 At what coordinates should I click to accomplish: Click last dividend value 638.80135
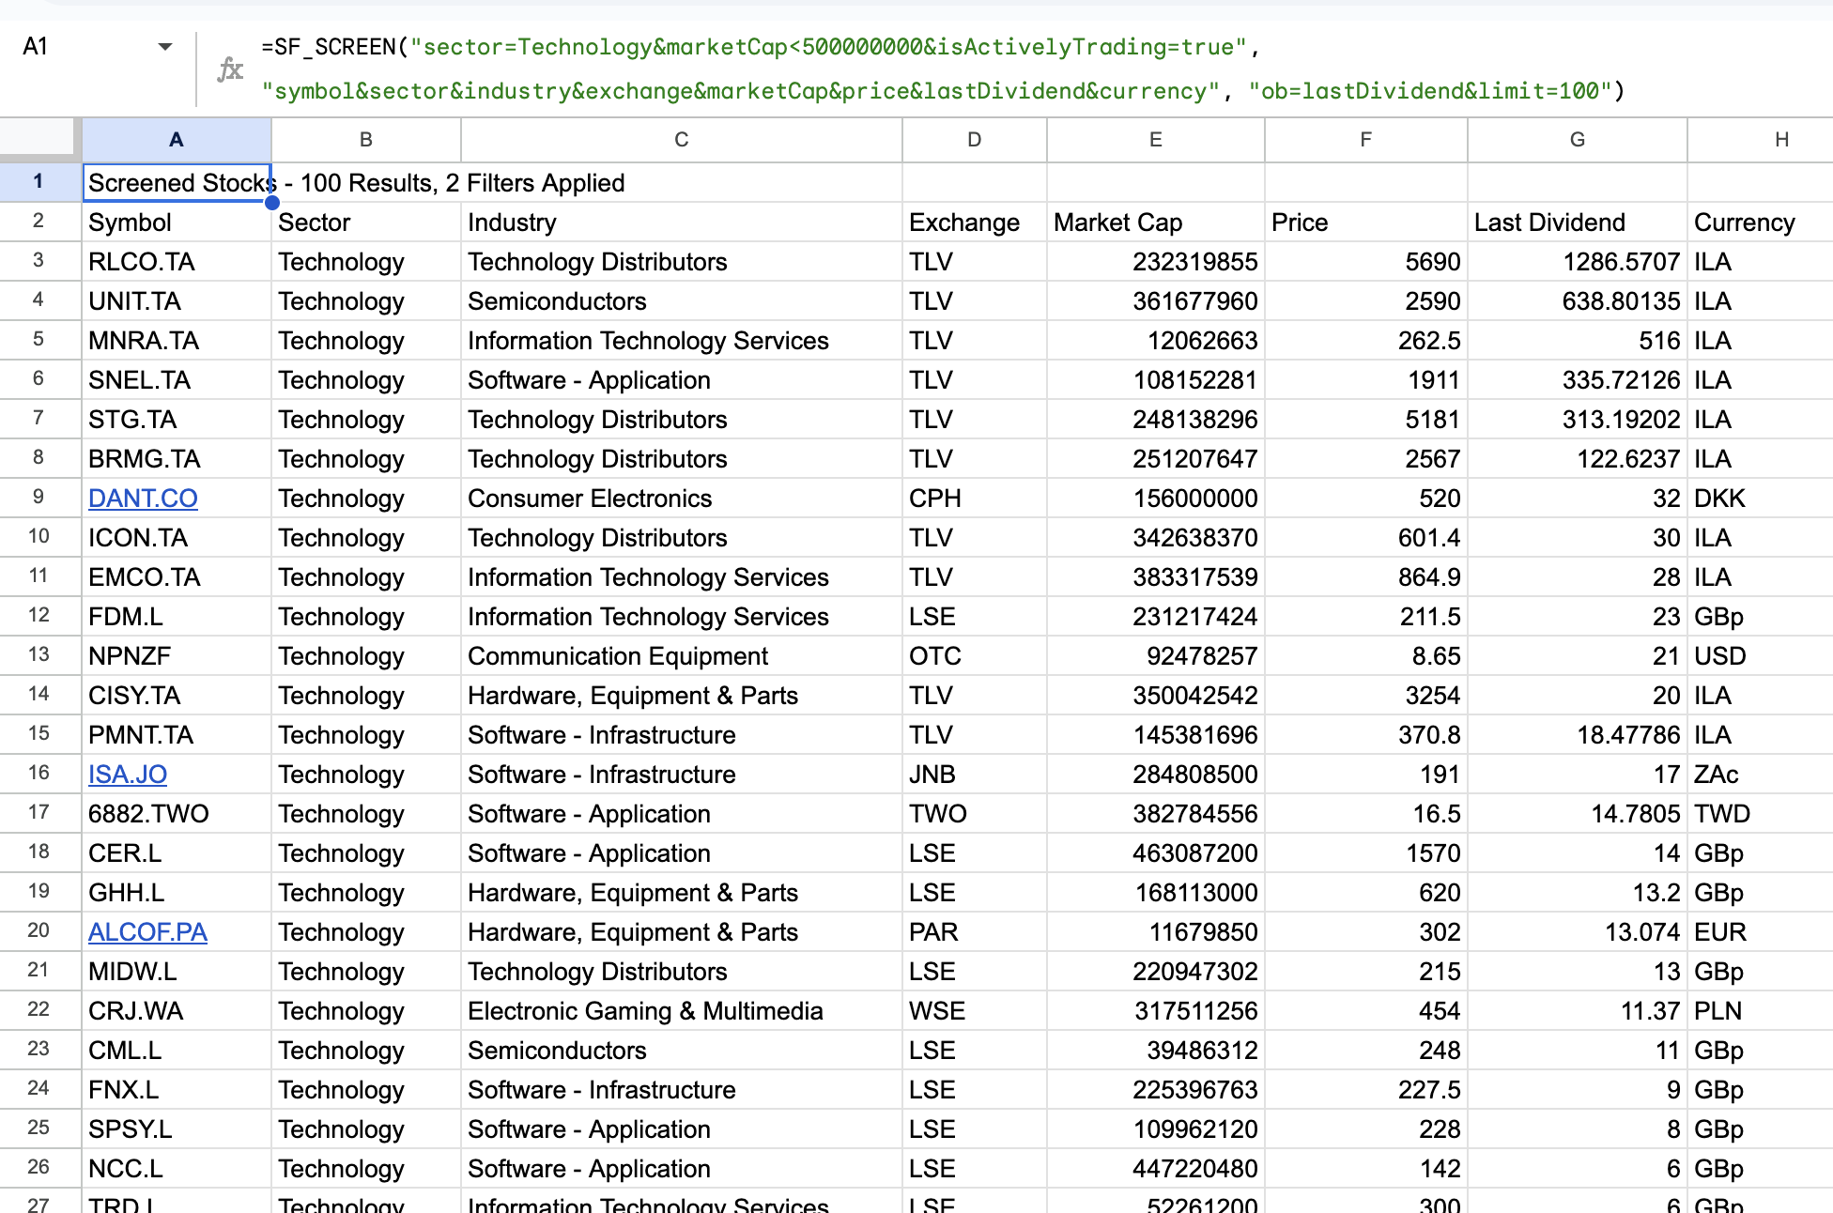(x=1578, y=301)
